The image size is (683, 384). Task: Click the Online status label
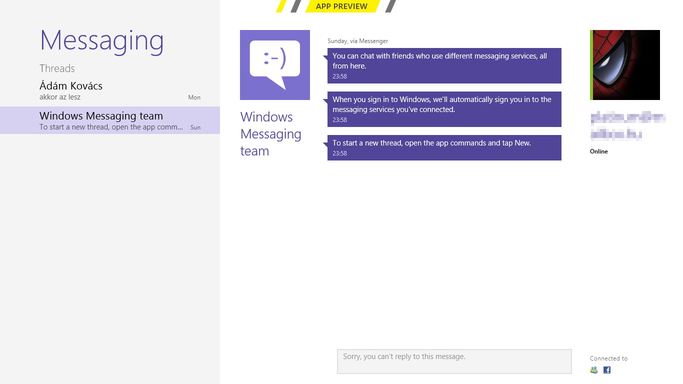tap(599, 151)
